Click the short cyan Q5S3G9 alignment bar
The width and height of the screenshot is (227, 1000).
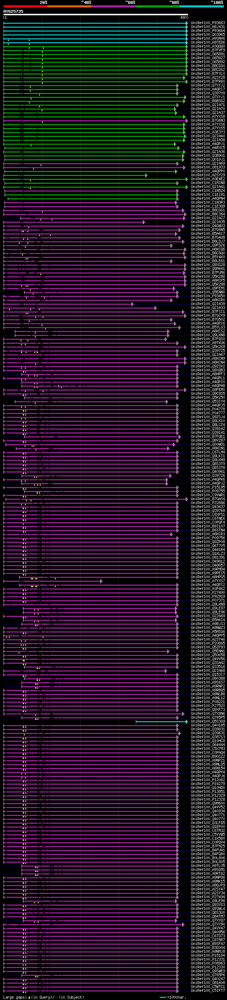click(x=162, y=722)
